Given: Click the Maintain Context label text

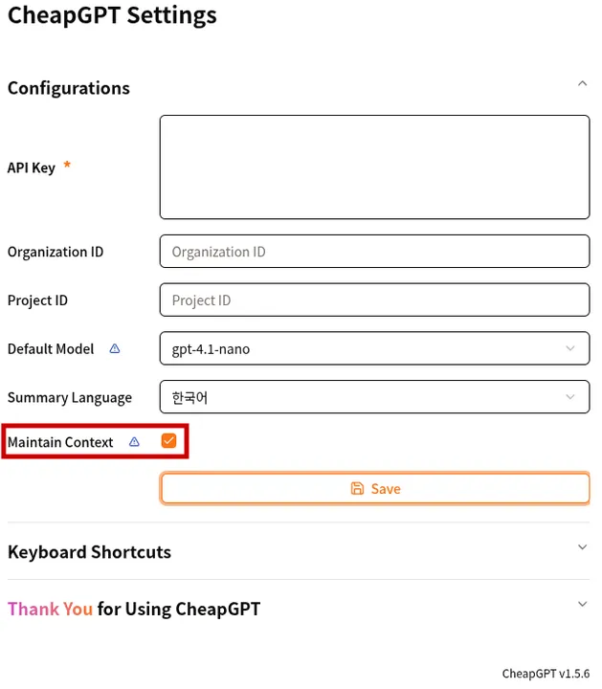Looking at the screenshot, I should (x=60, y=442).
